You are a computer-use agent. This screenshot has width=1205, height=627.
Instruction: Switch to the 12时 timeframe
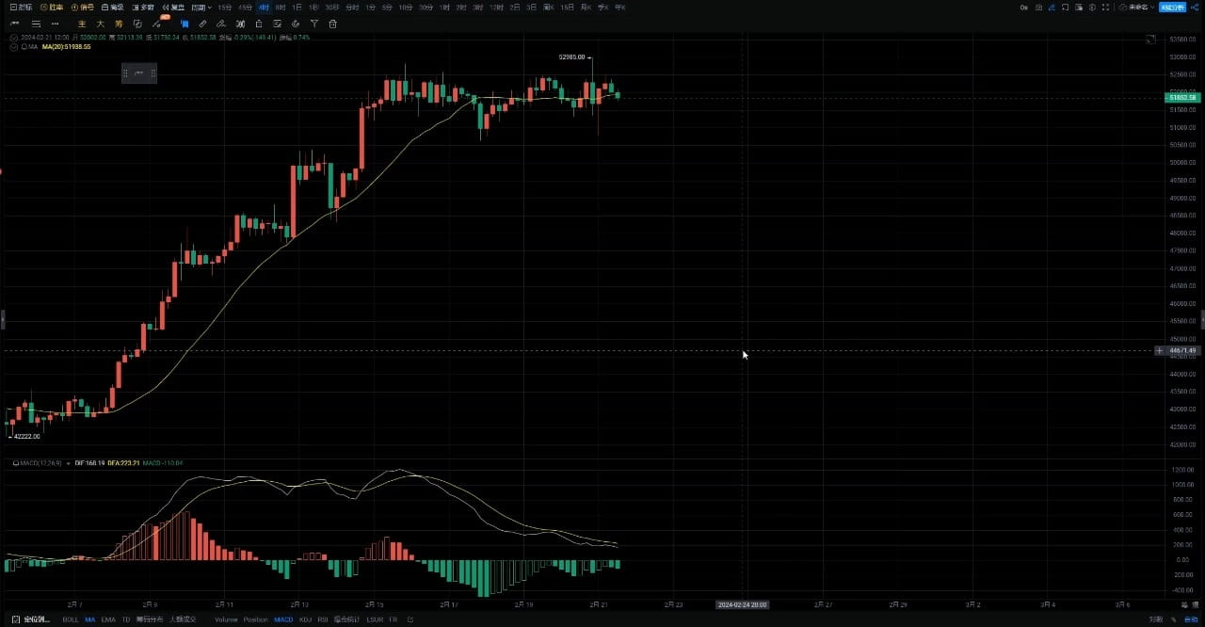click(496, 8)
